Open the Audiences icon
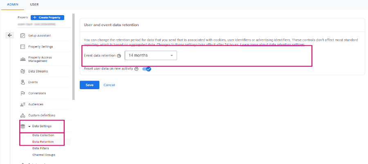 (23, 104)
